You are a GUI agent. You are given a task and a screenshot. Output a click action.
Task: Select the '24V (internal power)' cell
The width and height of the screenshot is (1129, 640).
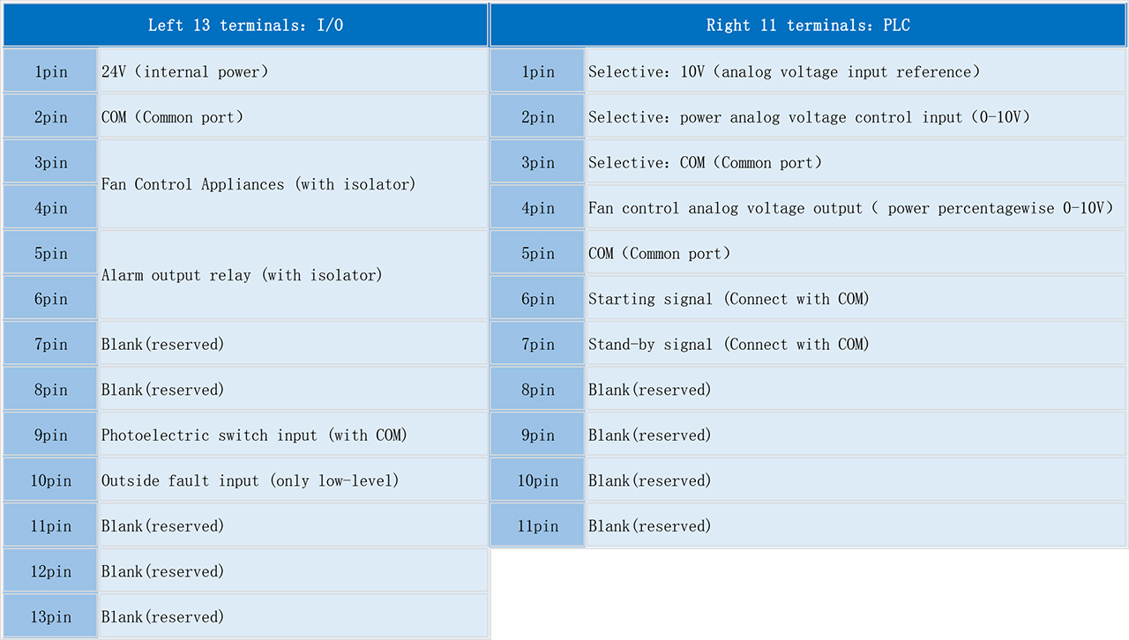[x=293, y=71]
